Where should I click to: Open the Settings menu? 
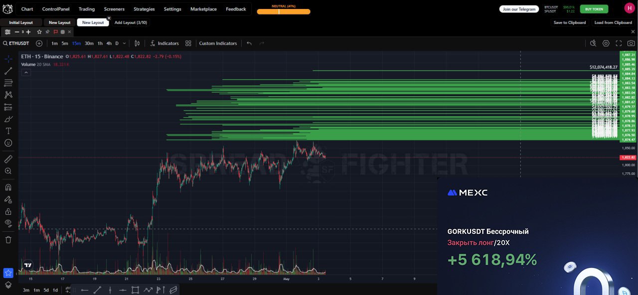pos(172,9)
